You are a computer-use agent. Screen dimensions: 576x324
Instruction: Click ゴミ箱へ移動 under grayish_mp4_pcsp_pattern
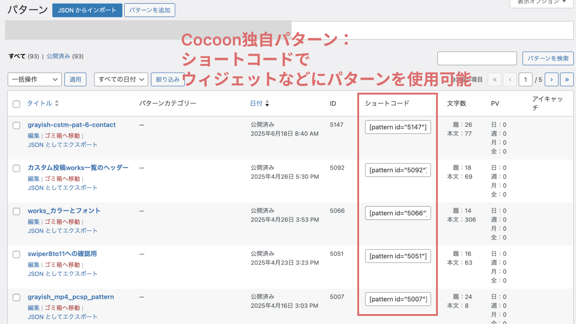(x=62, y=308)
